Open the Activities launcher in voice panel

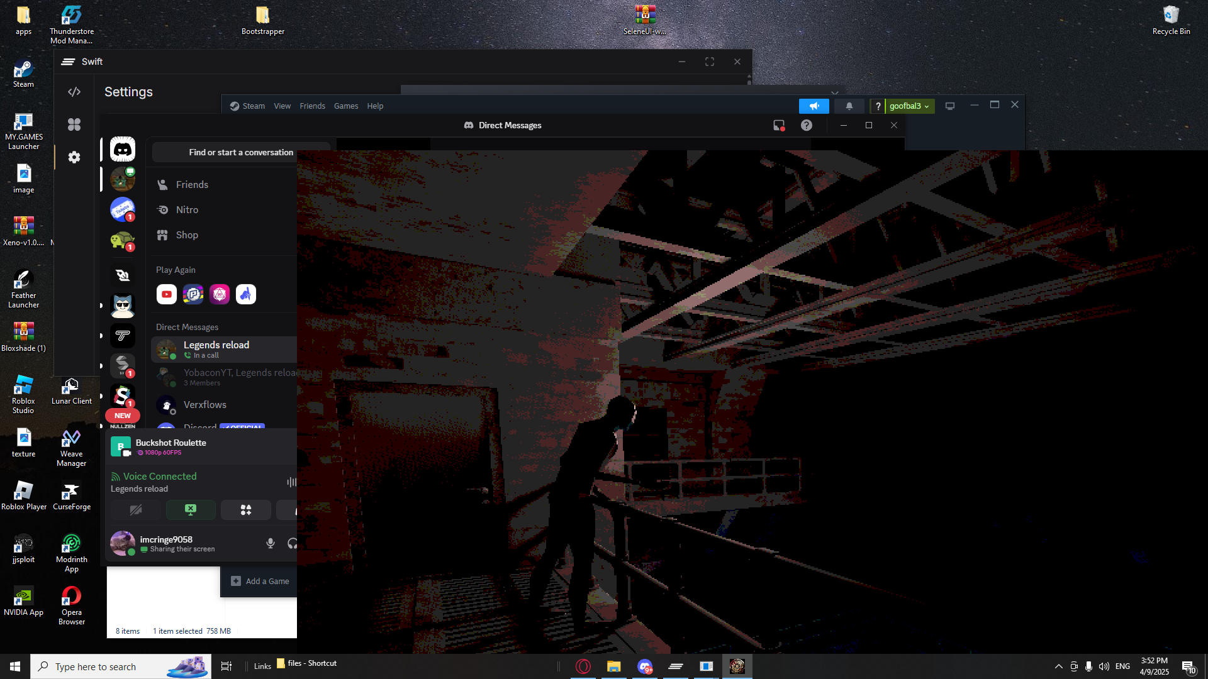[246, 510]
